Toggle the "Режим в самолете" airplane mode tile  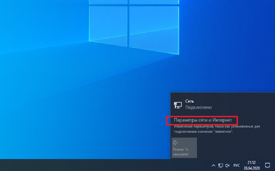184,148
